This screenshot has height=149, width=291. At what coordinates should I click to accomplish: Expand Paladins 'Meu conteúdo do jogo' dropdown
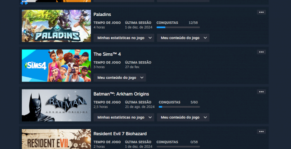pos(183,38)
